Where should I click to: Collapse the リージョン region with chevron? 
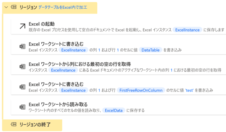[6, 7]
